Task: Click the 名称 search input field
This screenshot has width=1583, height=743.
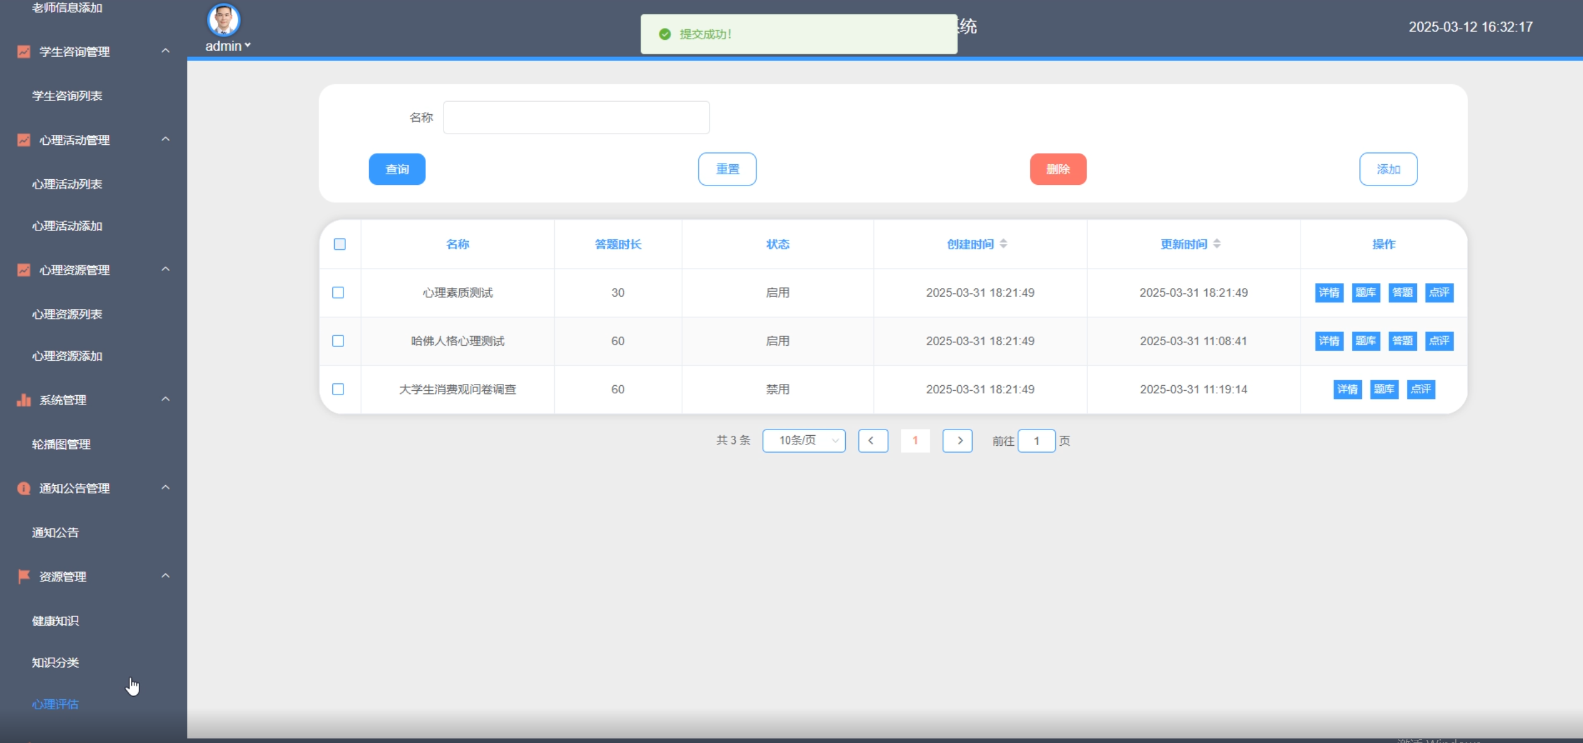Action: coord(576,117)
